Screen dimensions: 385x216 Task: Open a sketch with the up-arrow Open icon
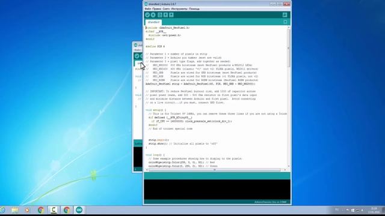(166, 15)
